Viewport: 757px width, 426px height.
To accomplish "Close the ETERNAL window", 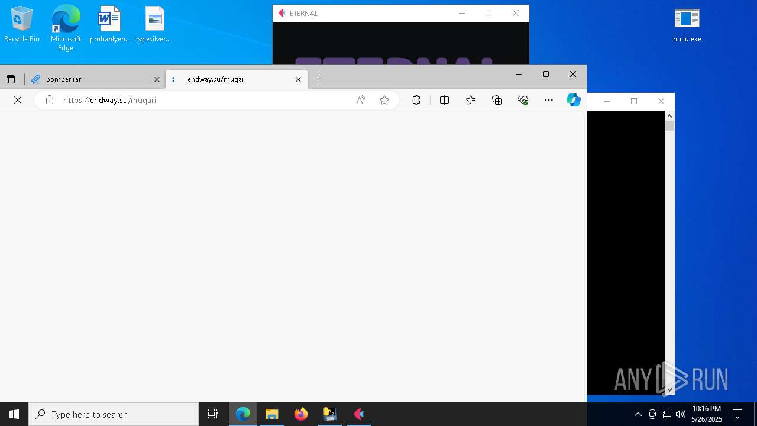I will point(516,13).
